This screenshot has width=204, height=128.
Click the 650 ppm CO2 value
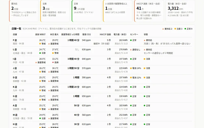86,96
